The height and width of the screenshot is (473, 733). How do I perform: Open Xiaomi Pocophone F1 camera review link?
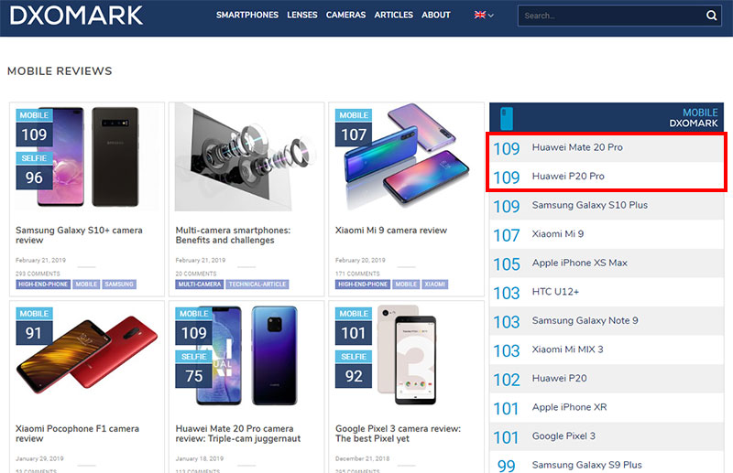pos(77,434)
